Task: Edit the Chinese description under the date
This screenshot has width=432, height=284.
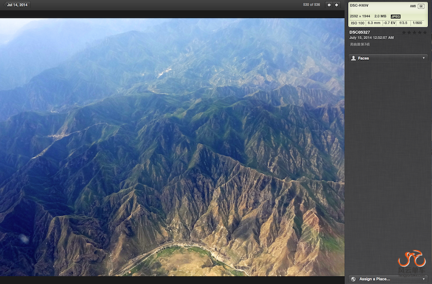Action: [x=359, y=44]
